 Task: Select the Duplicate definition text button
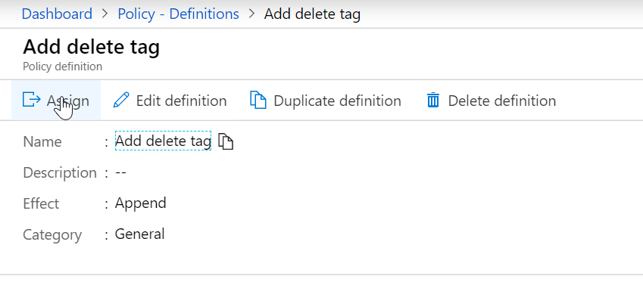click(337, 101)
